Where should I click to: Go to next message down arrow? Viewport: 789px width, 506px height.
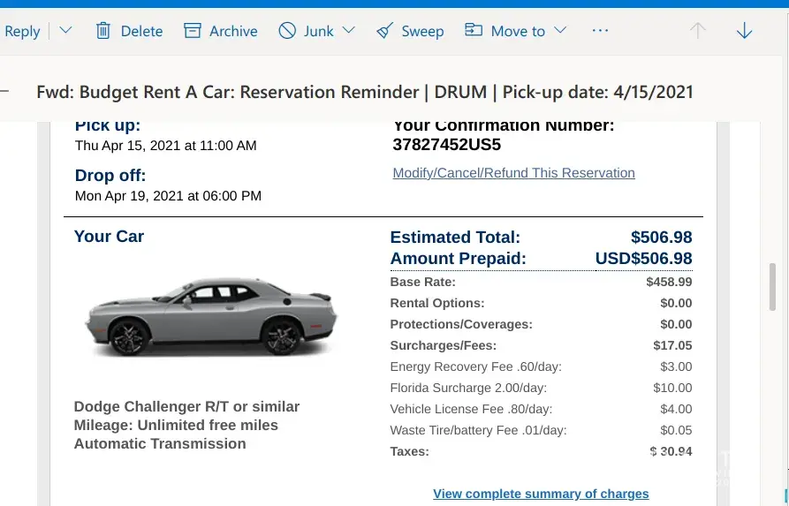click(x=744, y=31)
